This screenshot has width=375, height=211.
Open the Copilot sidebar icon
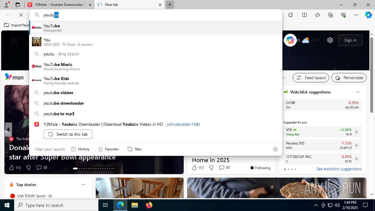tap(368, 15)
